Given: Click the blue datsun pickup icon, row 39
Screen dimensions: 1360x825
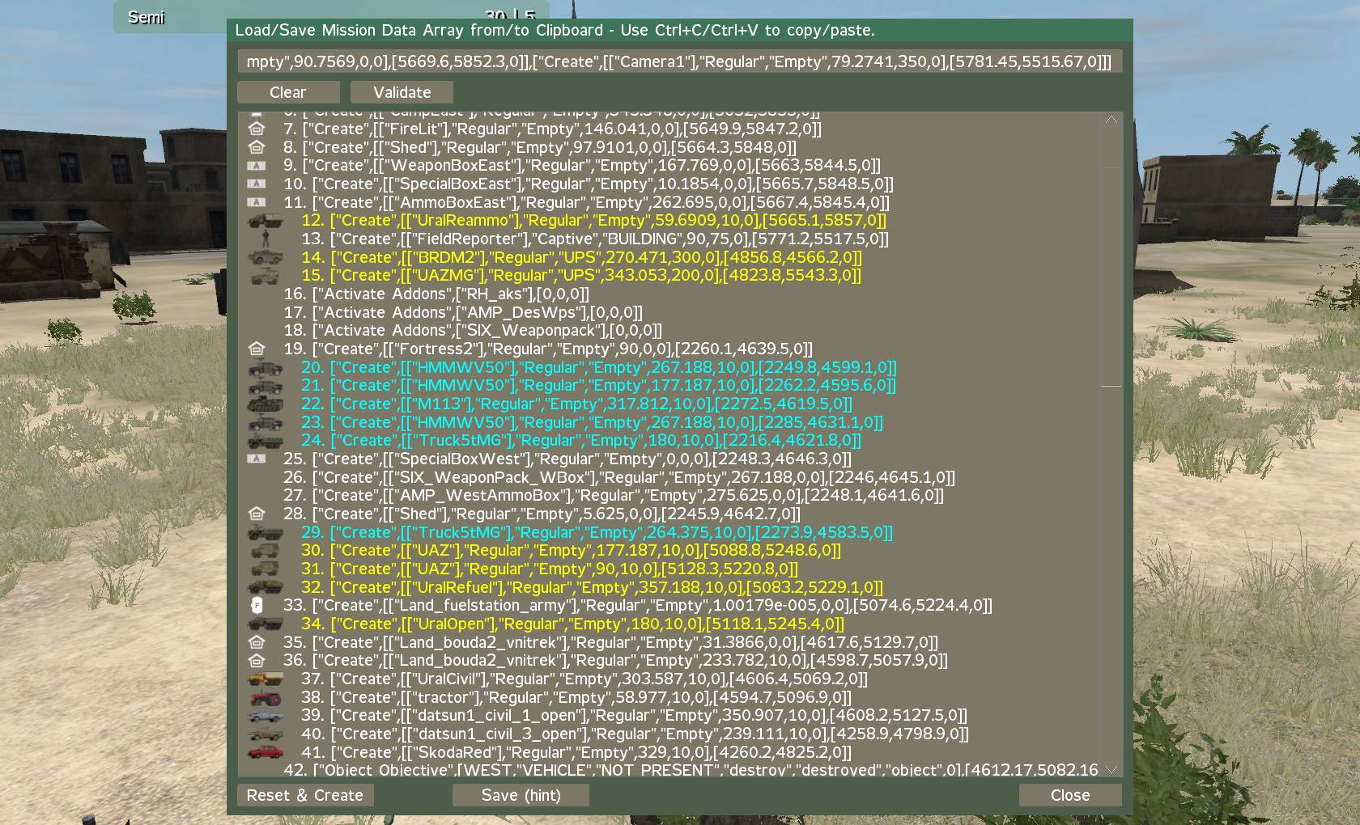Looking at the screenshot, I should [265, 716].
